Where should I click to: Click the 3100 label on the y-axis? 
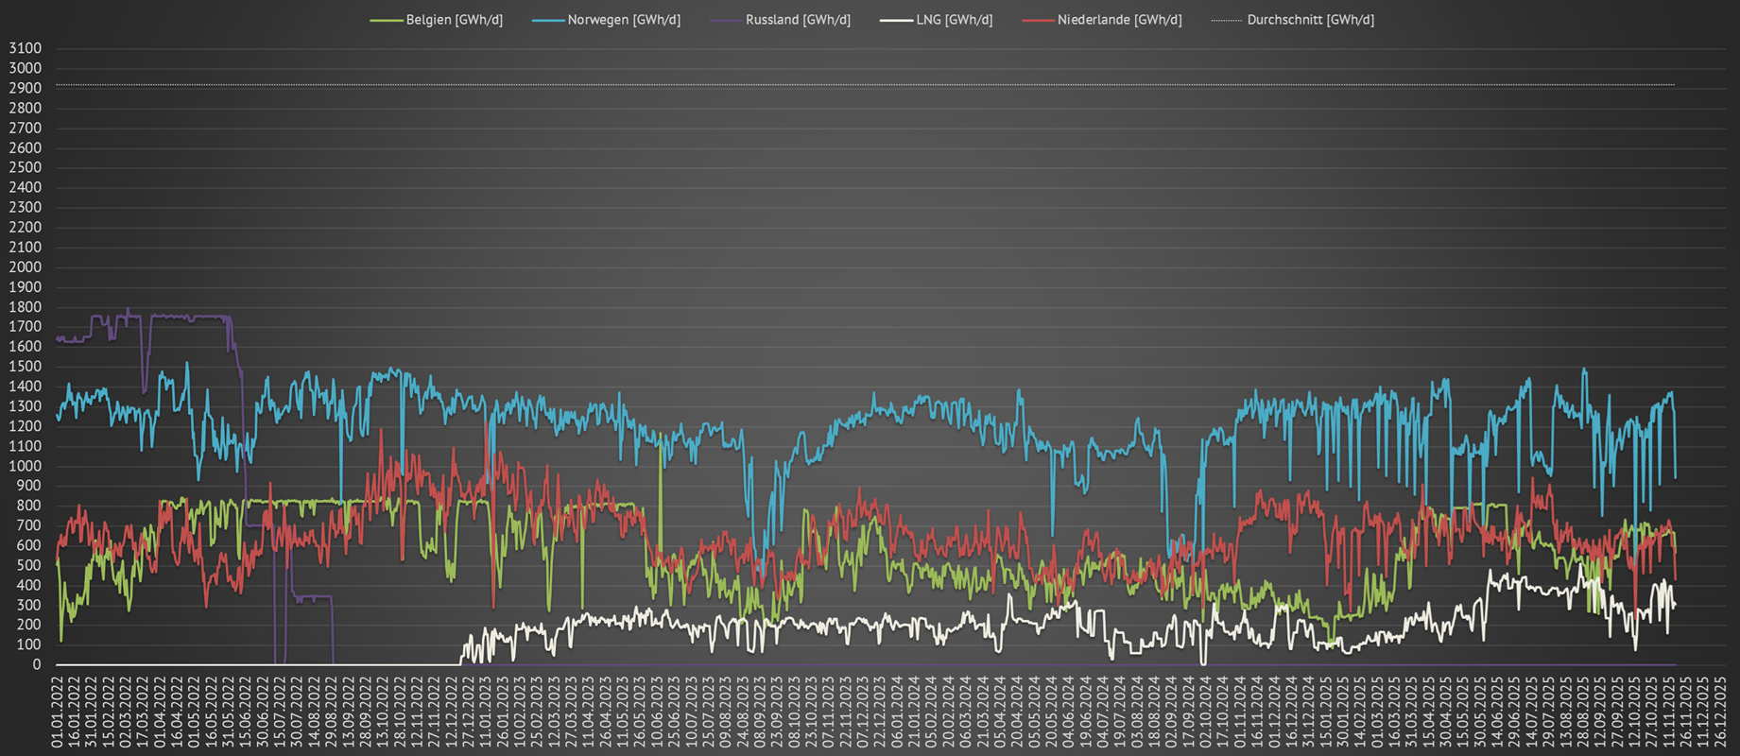25,48
